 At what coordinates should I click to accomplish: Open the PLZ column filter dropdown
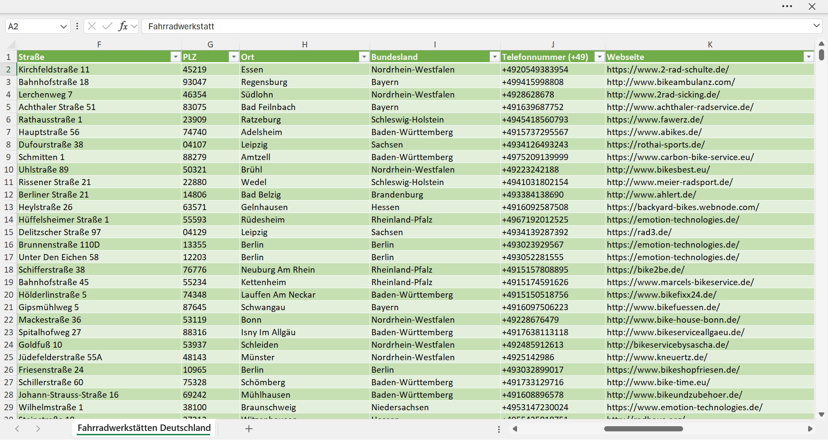click(233, 57)
